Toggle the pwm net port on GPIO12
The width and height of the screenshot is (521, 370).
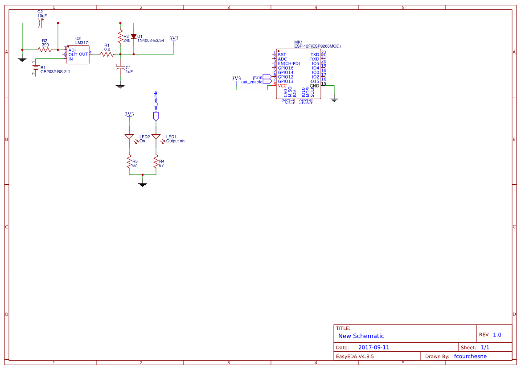(x=267, y=76)
